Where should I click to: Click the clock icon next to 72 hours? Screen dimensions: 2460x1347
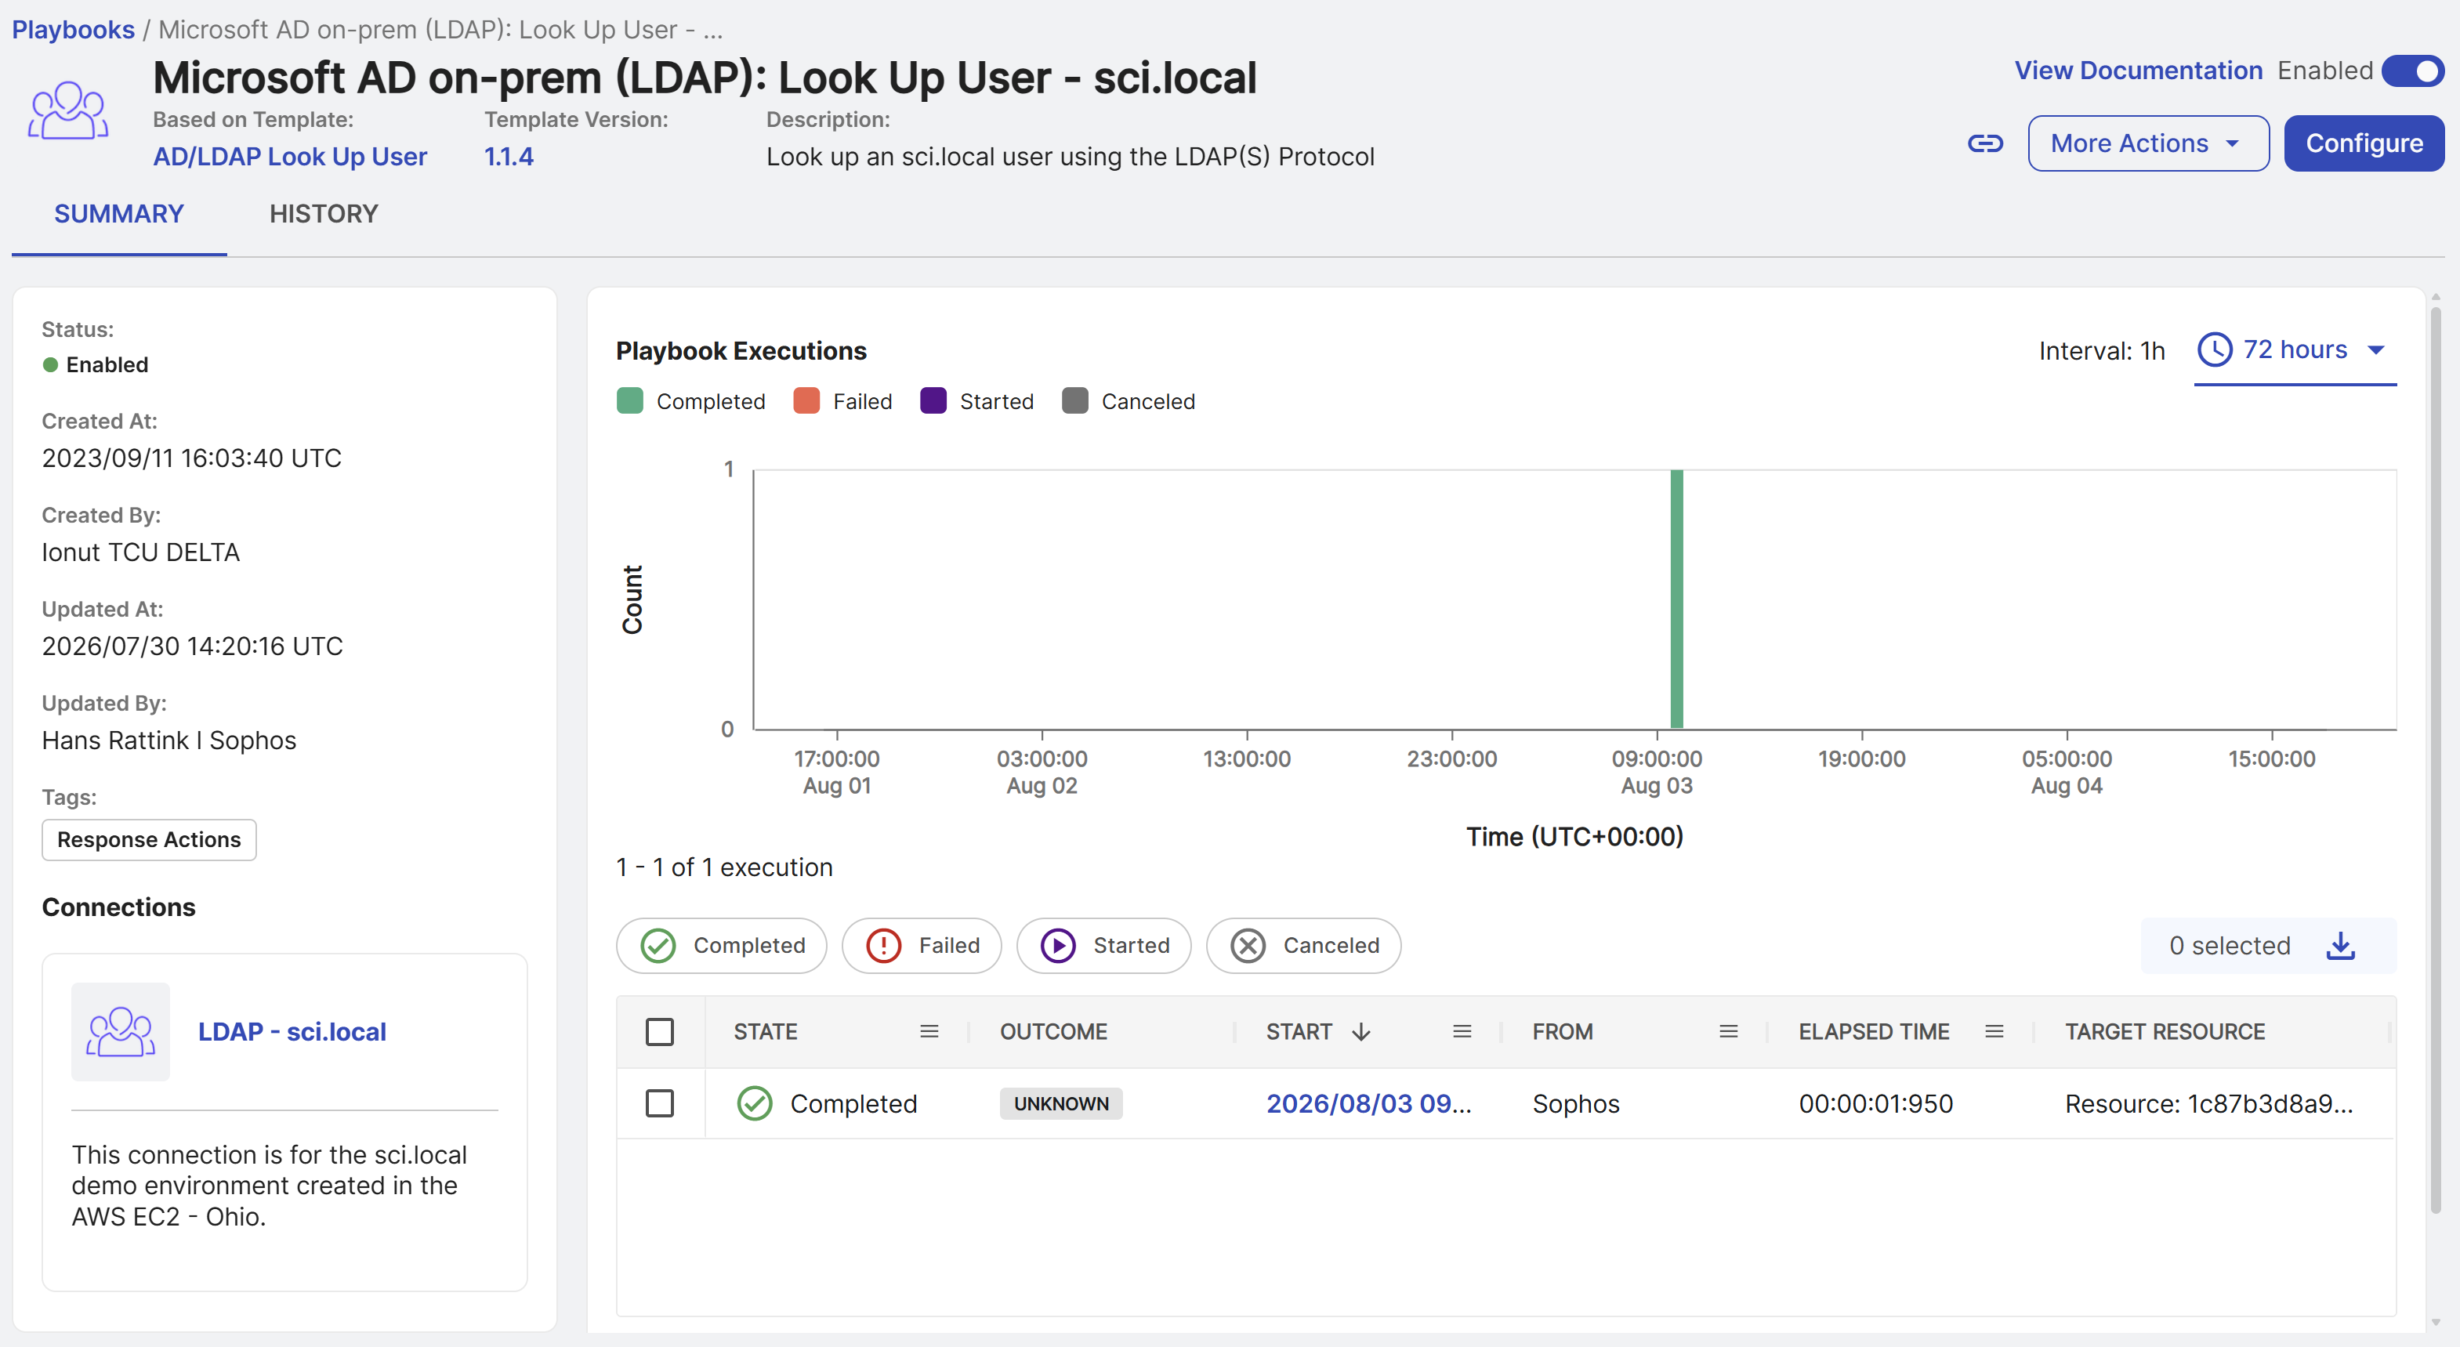tap(2215, 349)
